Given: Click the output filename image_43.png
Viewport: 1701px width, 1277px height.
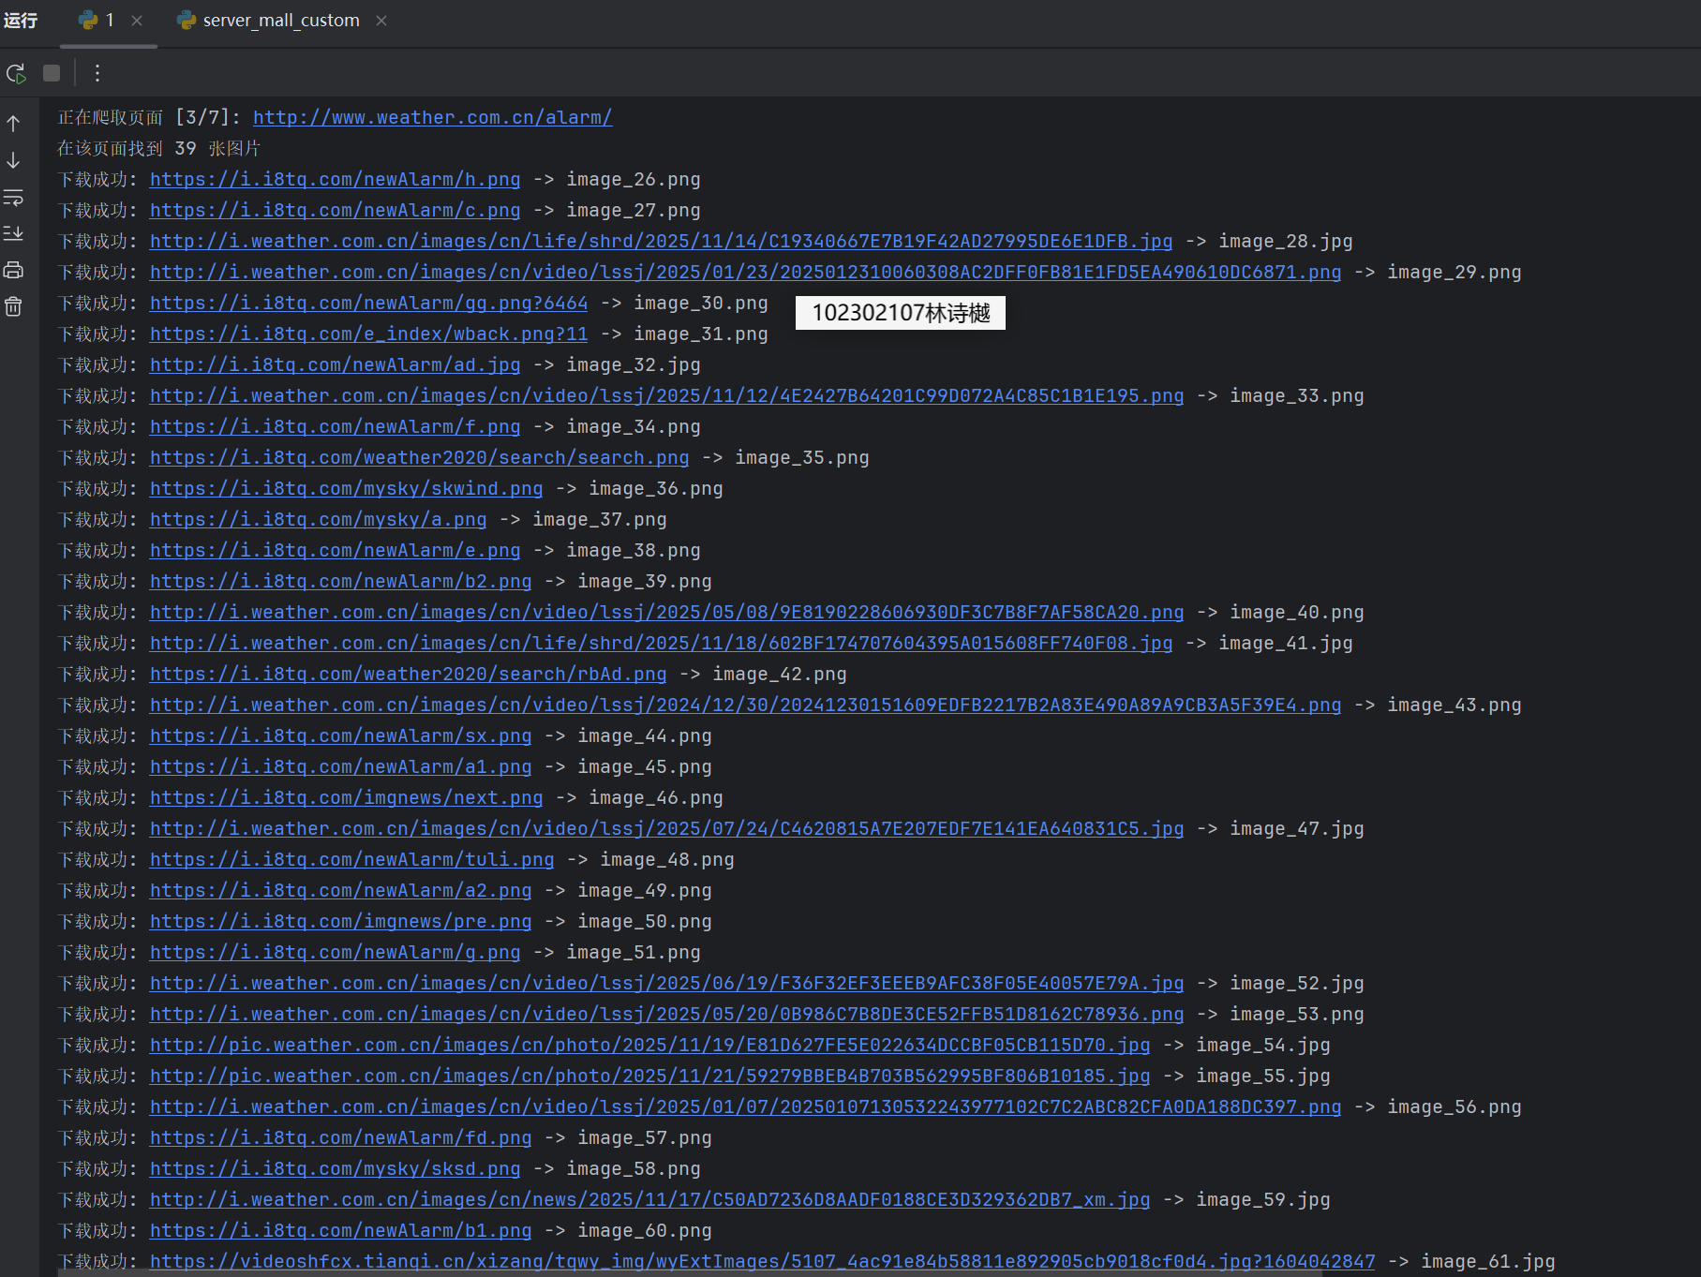Looking at the screenshot, I should (1455, 705).
